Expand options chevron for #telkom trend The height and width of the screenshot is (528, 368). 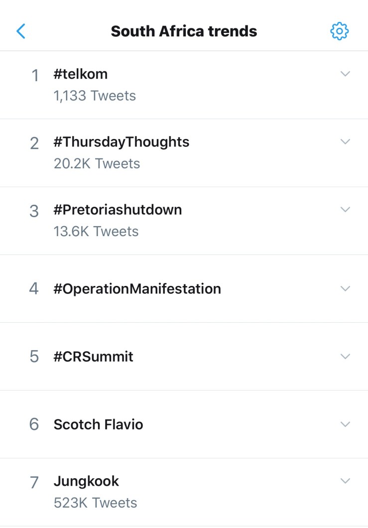[345, 74]
